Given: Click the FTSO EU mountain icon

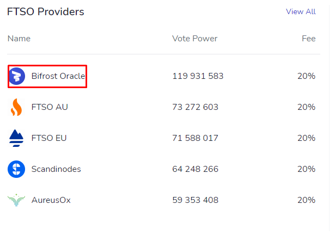Looking at the screenshot, I should click(16, 138).
